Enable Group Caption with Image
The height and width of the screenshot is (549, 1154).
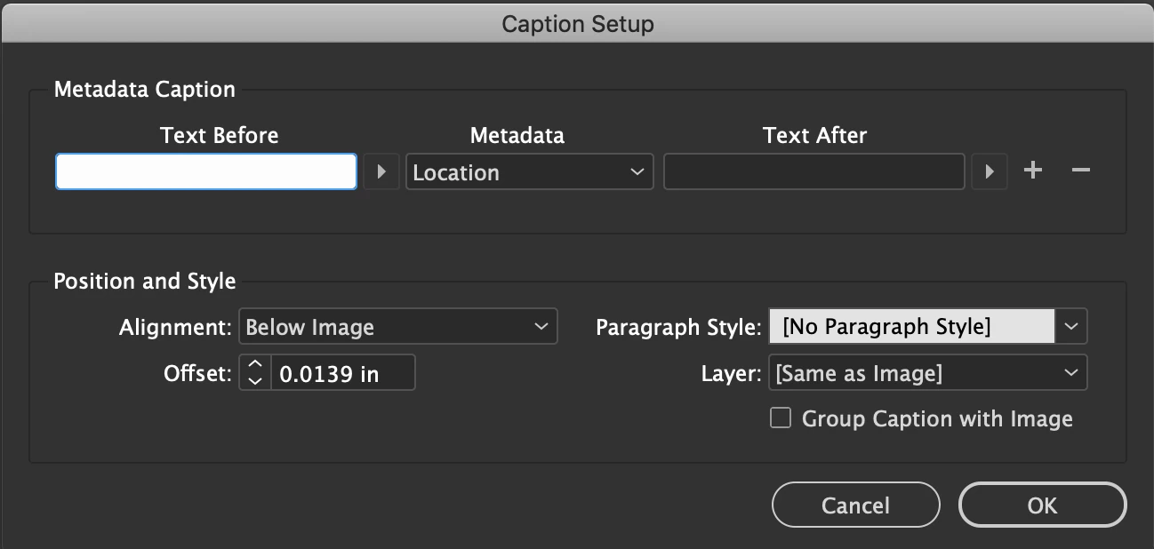click(781, 418)
